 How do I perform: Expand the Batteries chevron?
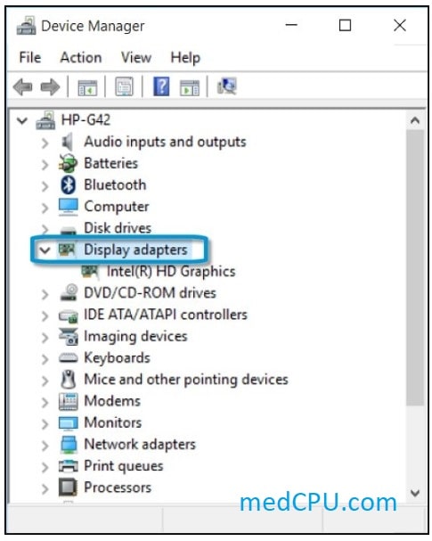45,165
